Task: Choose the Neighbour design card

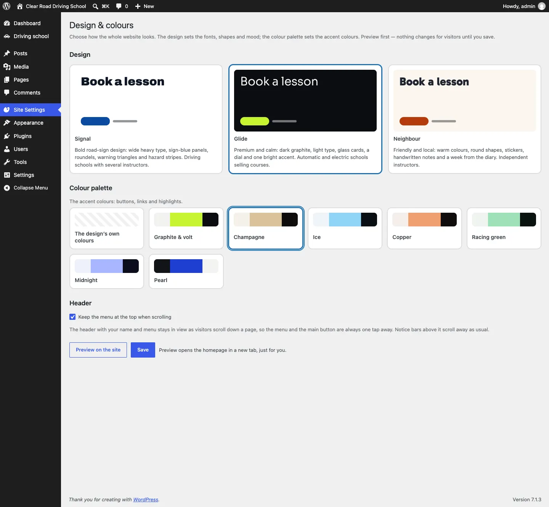Action: [465, 119]
